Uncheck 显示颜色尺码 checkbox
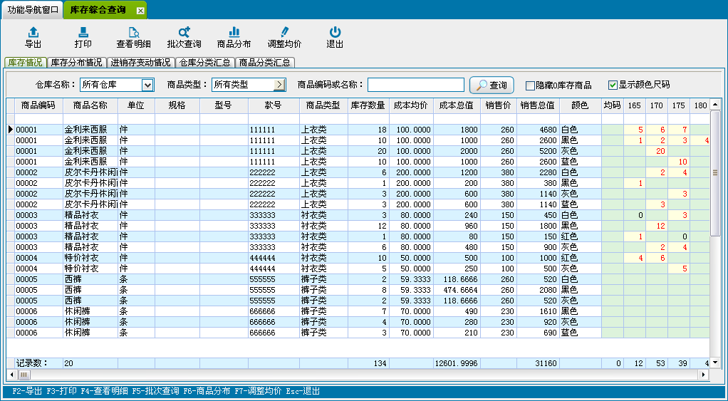728x401 pixels. click(613, 85)
